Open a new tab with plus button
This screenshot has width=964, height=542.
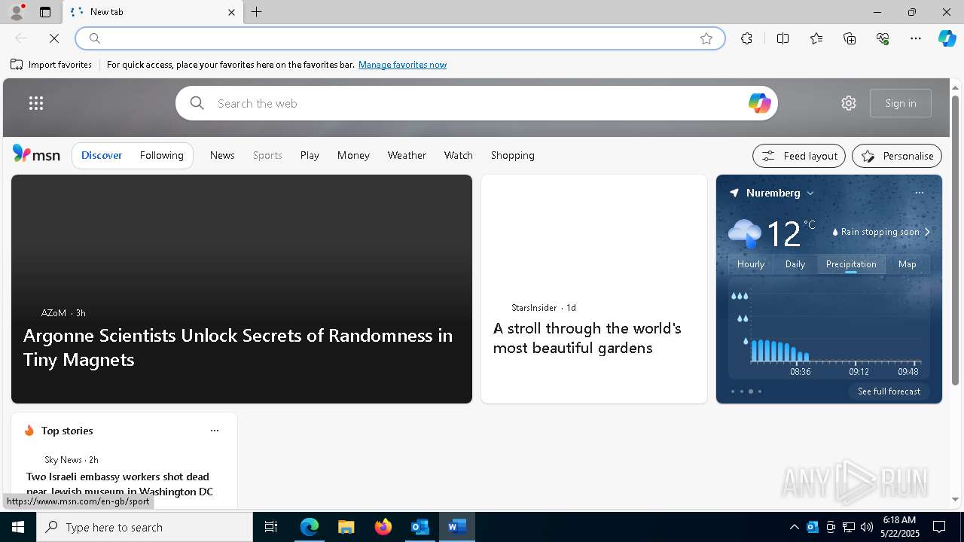click(x=257, y=12)
